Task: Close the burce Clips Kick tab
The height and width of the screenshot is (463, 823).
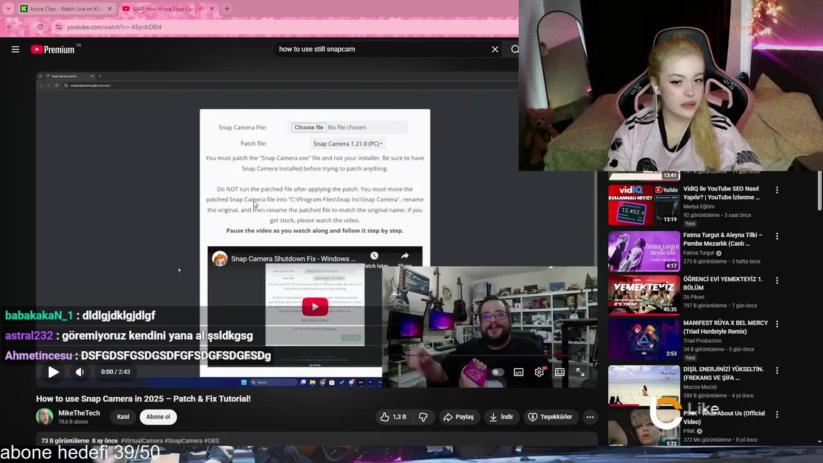Action: click(109, 9)
